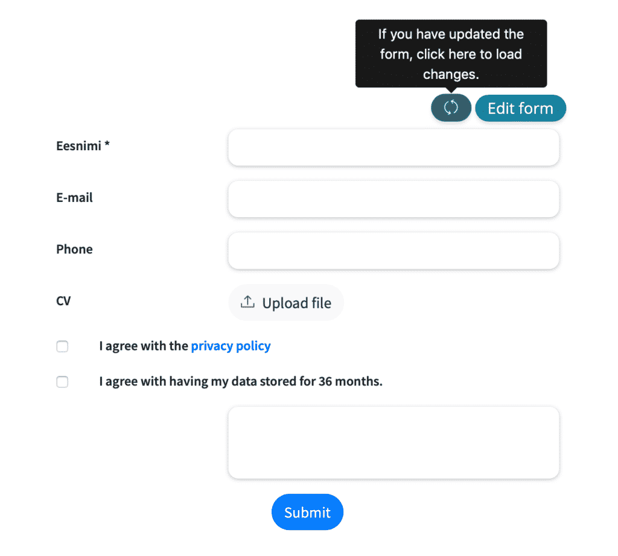Click the CV field label
Screen dimensions: 618x556
(63, 301)
